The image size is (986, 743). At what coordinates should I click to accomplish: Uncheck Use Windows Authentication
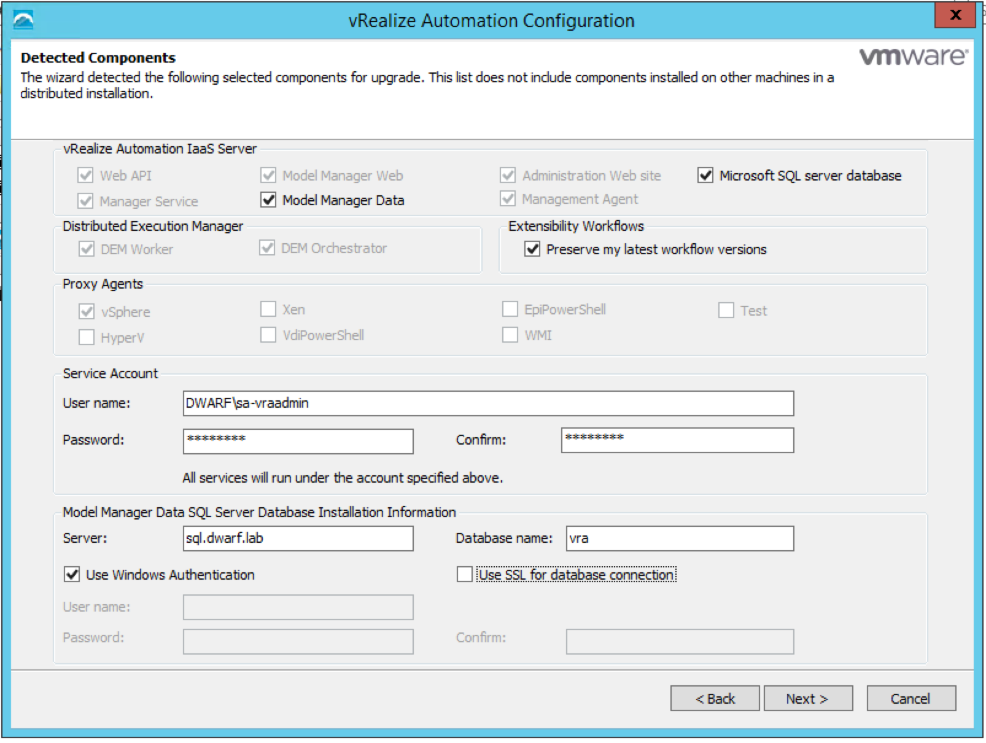point(72,575)
